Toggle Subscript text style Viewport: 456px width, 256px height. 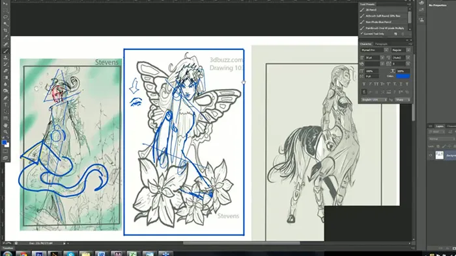point(395,84)
